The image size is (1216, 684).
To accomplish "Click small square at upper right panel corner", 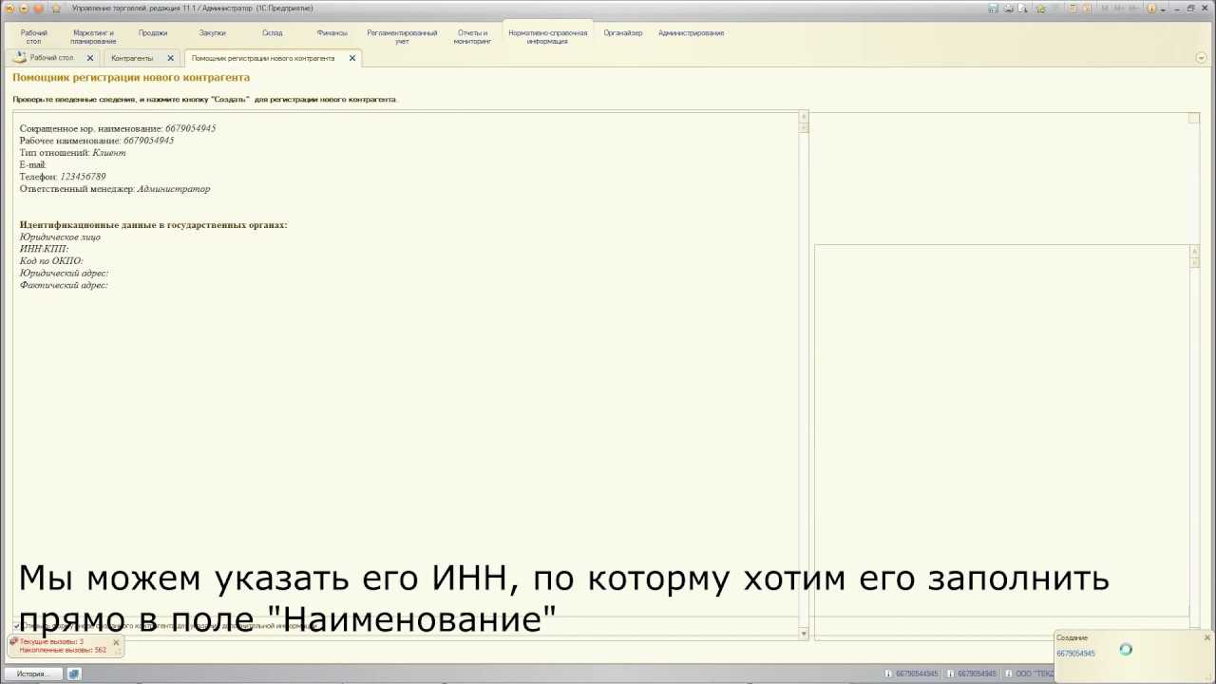I will 1194,118.
